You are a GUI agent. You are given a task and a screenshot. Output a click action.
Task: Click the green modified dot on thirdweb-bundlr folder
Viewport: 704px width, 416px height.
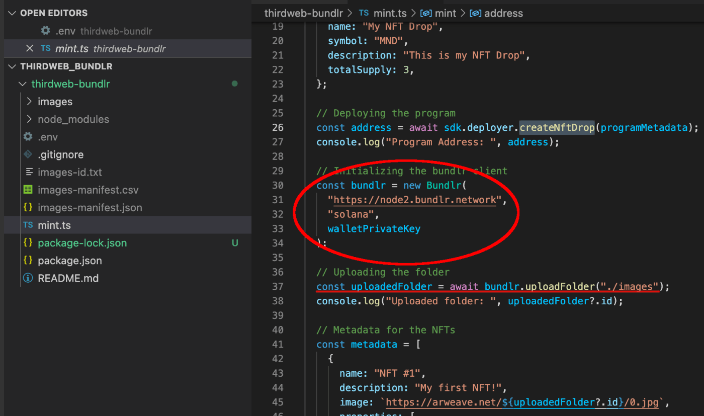pyautogui.click(x=235, y=84)
